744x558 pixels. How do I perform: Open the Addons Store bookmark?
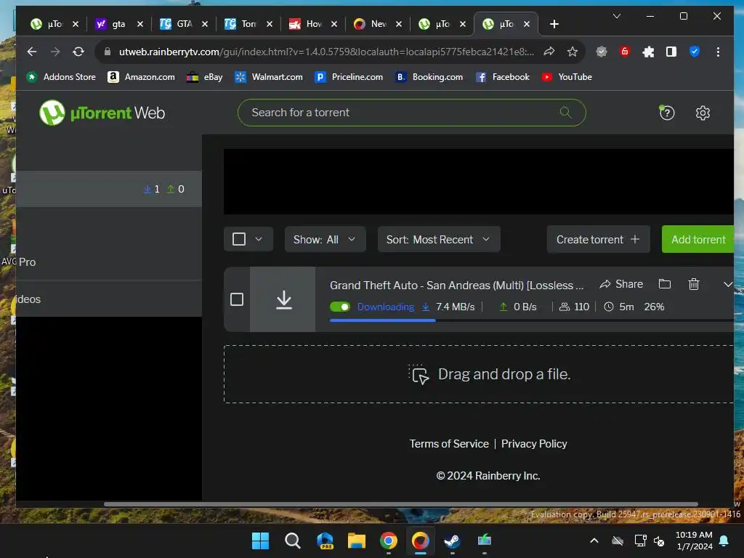pyautogui.click(x=61, y=77)
